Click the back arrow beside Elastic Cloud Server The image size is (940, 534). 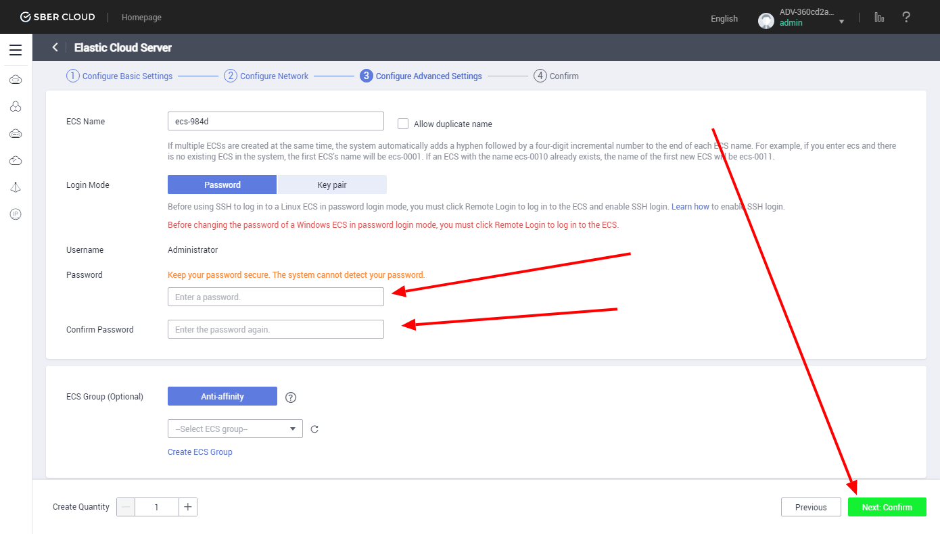(55, 47)
